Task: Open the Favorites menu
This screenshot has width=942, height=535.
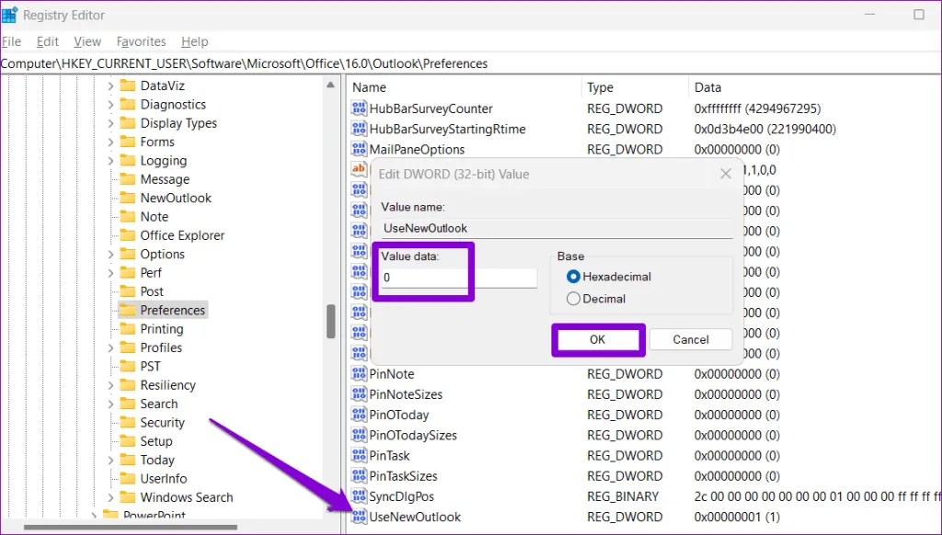Action: pos(141,41)
